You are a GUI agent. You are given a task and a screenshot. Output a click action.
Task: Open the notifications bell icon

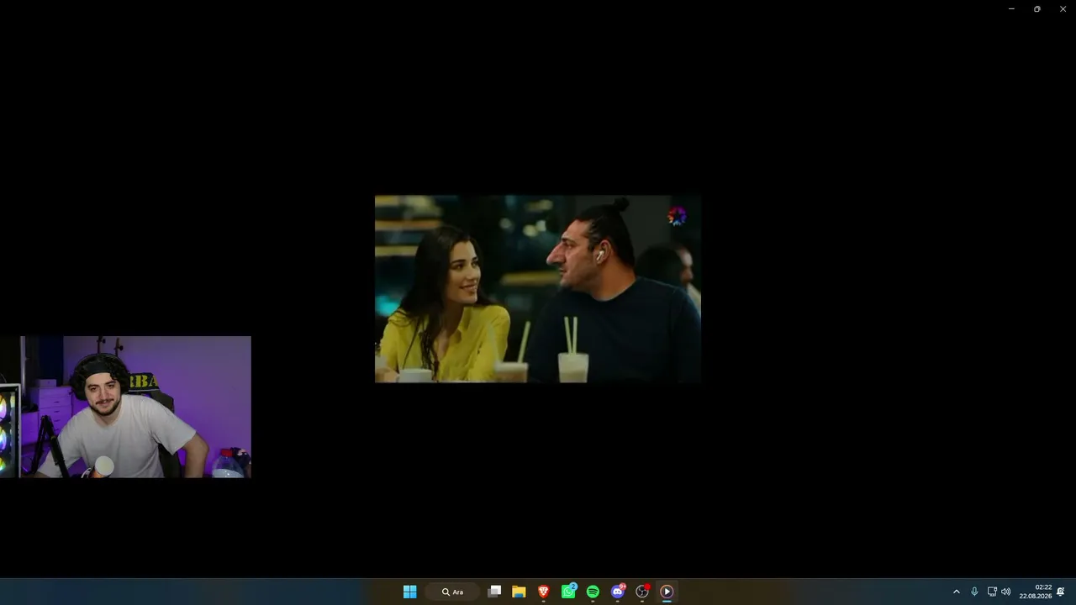[x=1061, y=592]
